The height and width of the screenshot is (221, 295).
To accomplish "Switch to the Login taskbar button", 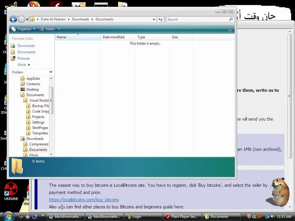I will click(x=143, y=217).
